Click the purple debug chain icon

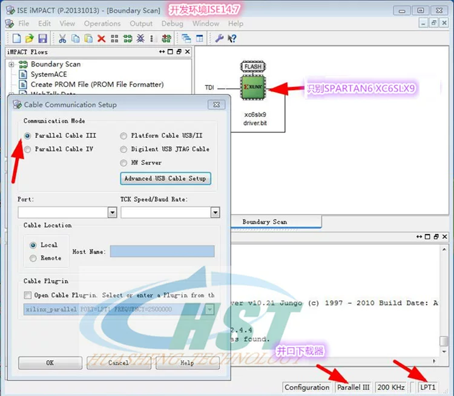coord(140,38)
